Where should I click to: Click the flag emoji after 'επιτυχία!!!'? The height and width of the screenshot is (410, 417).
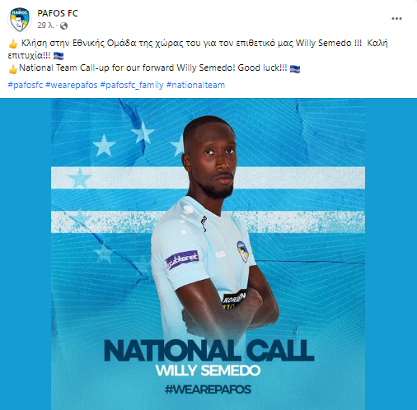click(59, 56)
